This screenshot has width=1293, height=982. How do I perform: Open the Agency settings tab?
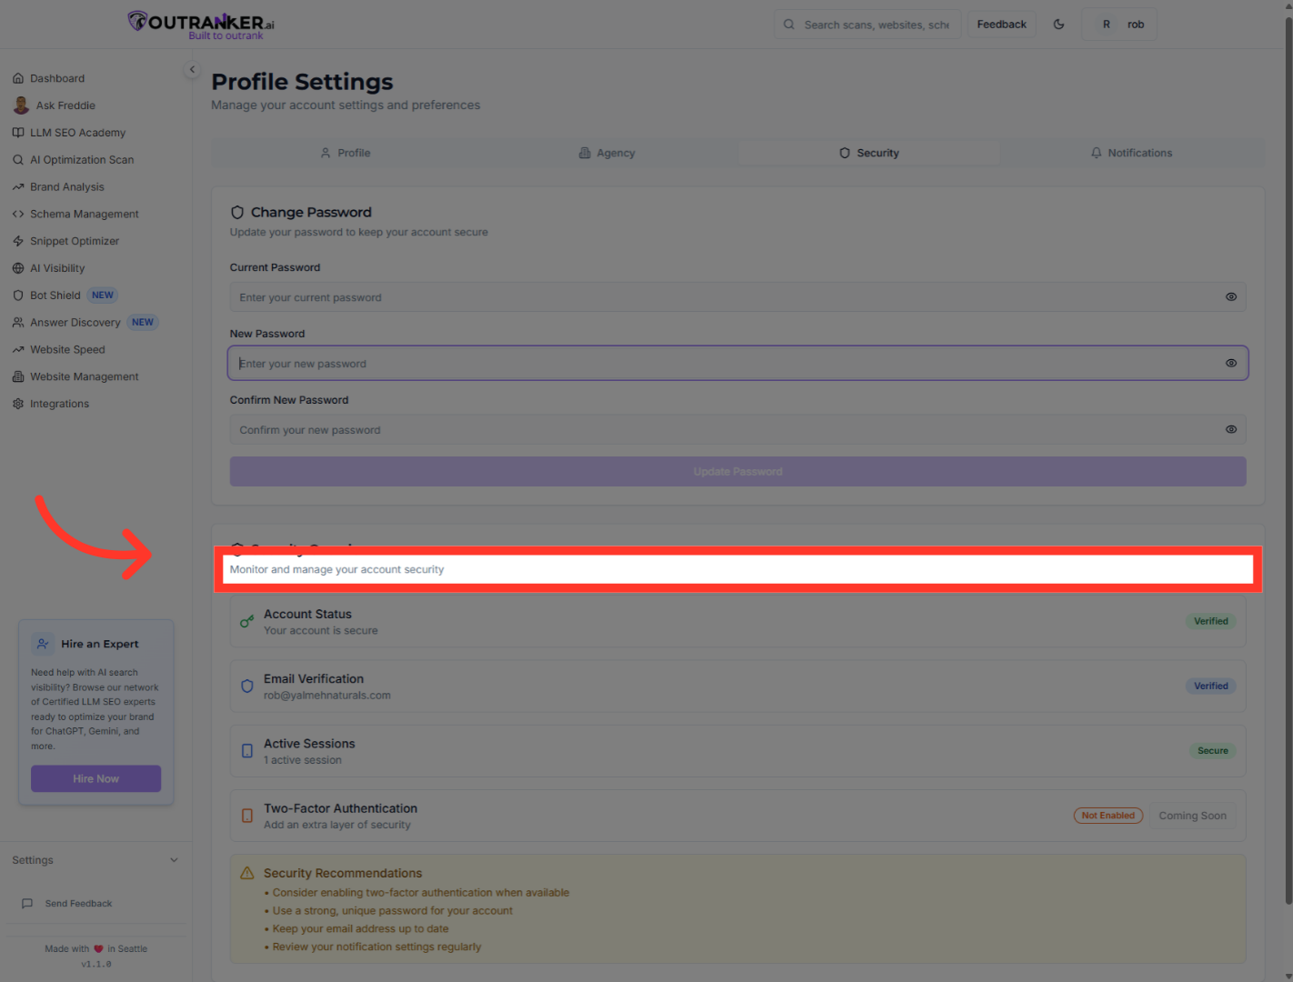(606, 153)
